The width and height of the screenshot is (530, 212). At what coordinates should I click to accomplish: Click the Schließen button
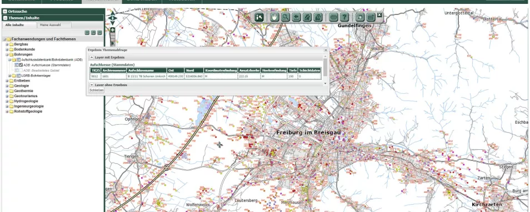coord(97,90)
